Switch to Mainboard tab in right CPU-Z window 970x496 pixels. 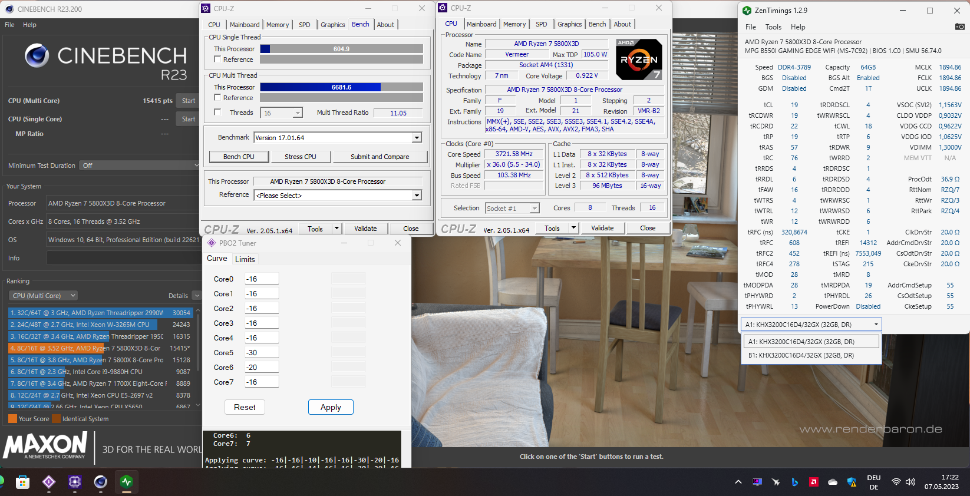[x=481, y=24]
